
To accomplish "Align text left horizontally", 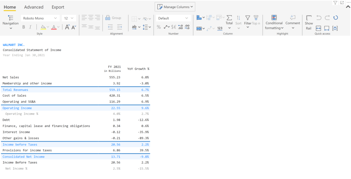I will (x=84, y=18).
